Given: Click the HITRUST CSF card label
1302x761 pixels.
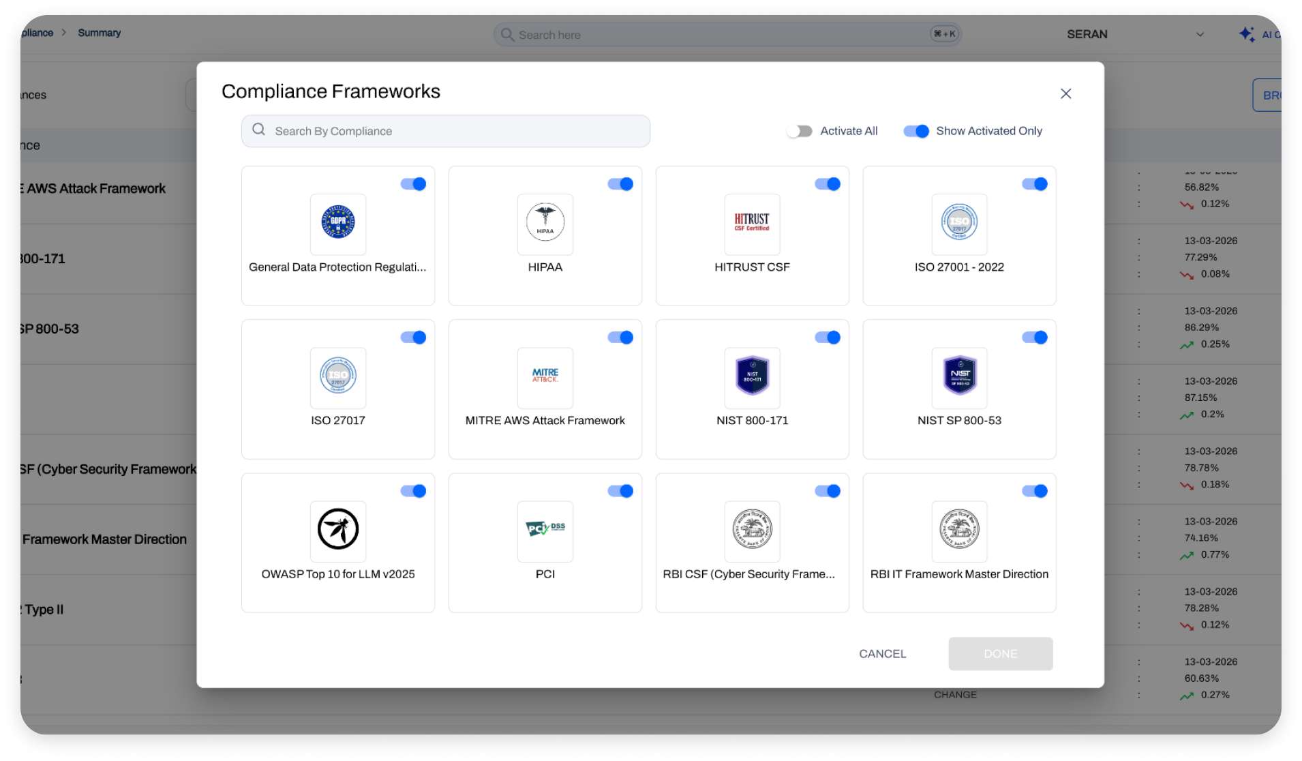Looking at the screenshot, I should [752, 267].
